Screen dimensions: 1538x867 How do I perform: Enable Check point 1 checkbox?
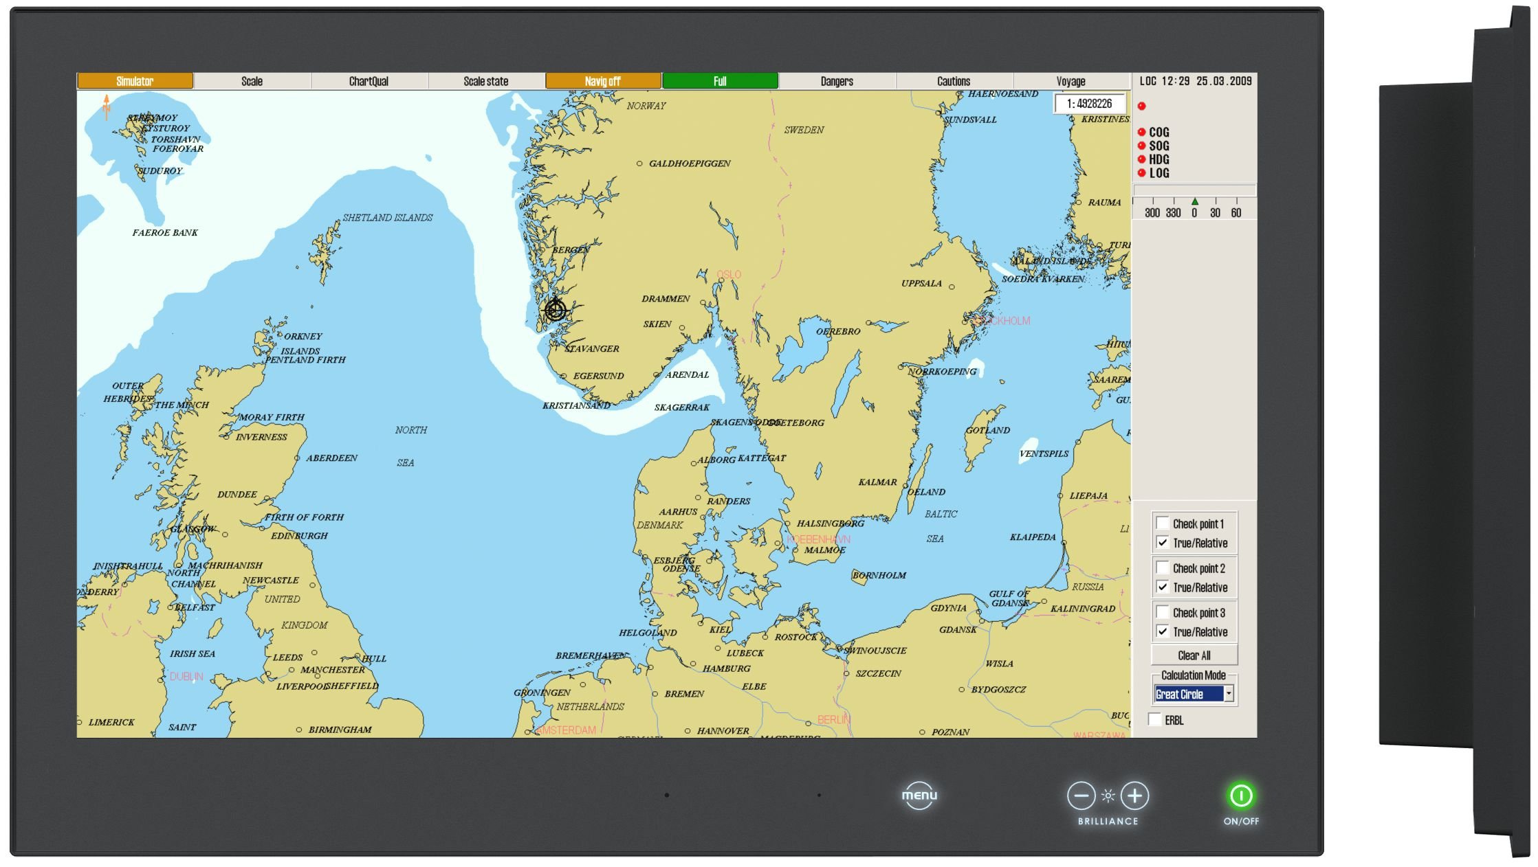point(1163,523)
